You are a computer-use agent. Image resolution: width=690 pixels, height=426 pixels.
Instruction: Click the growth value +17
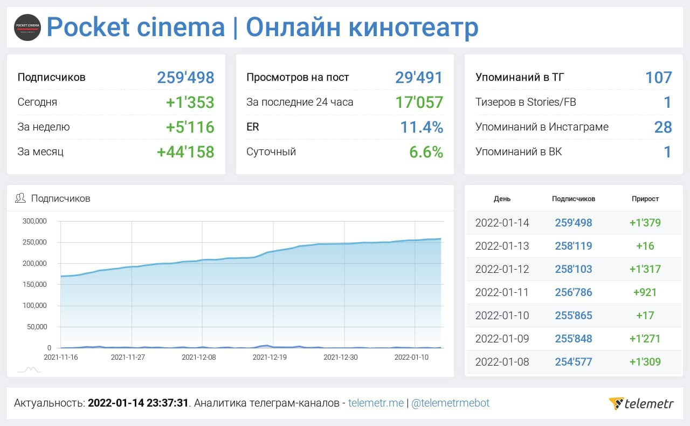tap(645, 315)
